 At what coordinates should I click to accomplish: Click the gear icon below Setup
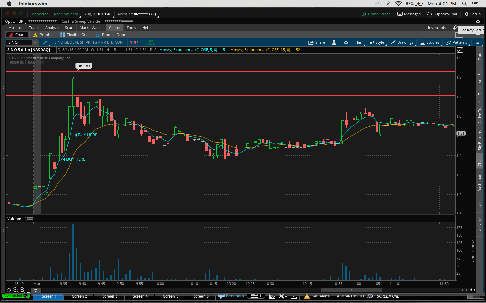pos(478,21)
